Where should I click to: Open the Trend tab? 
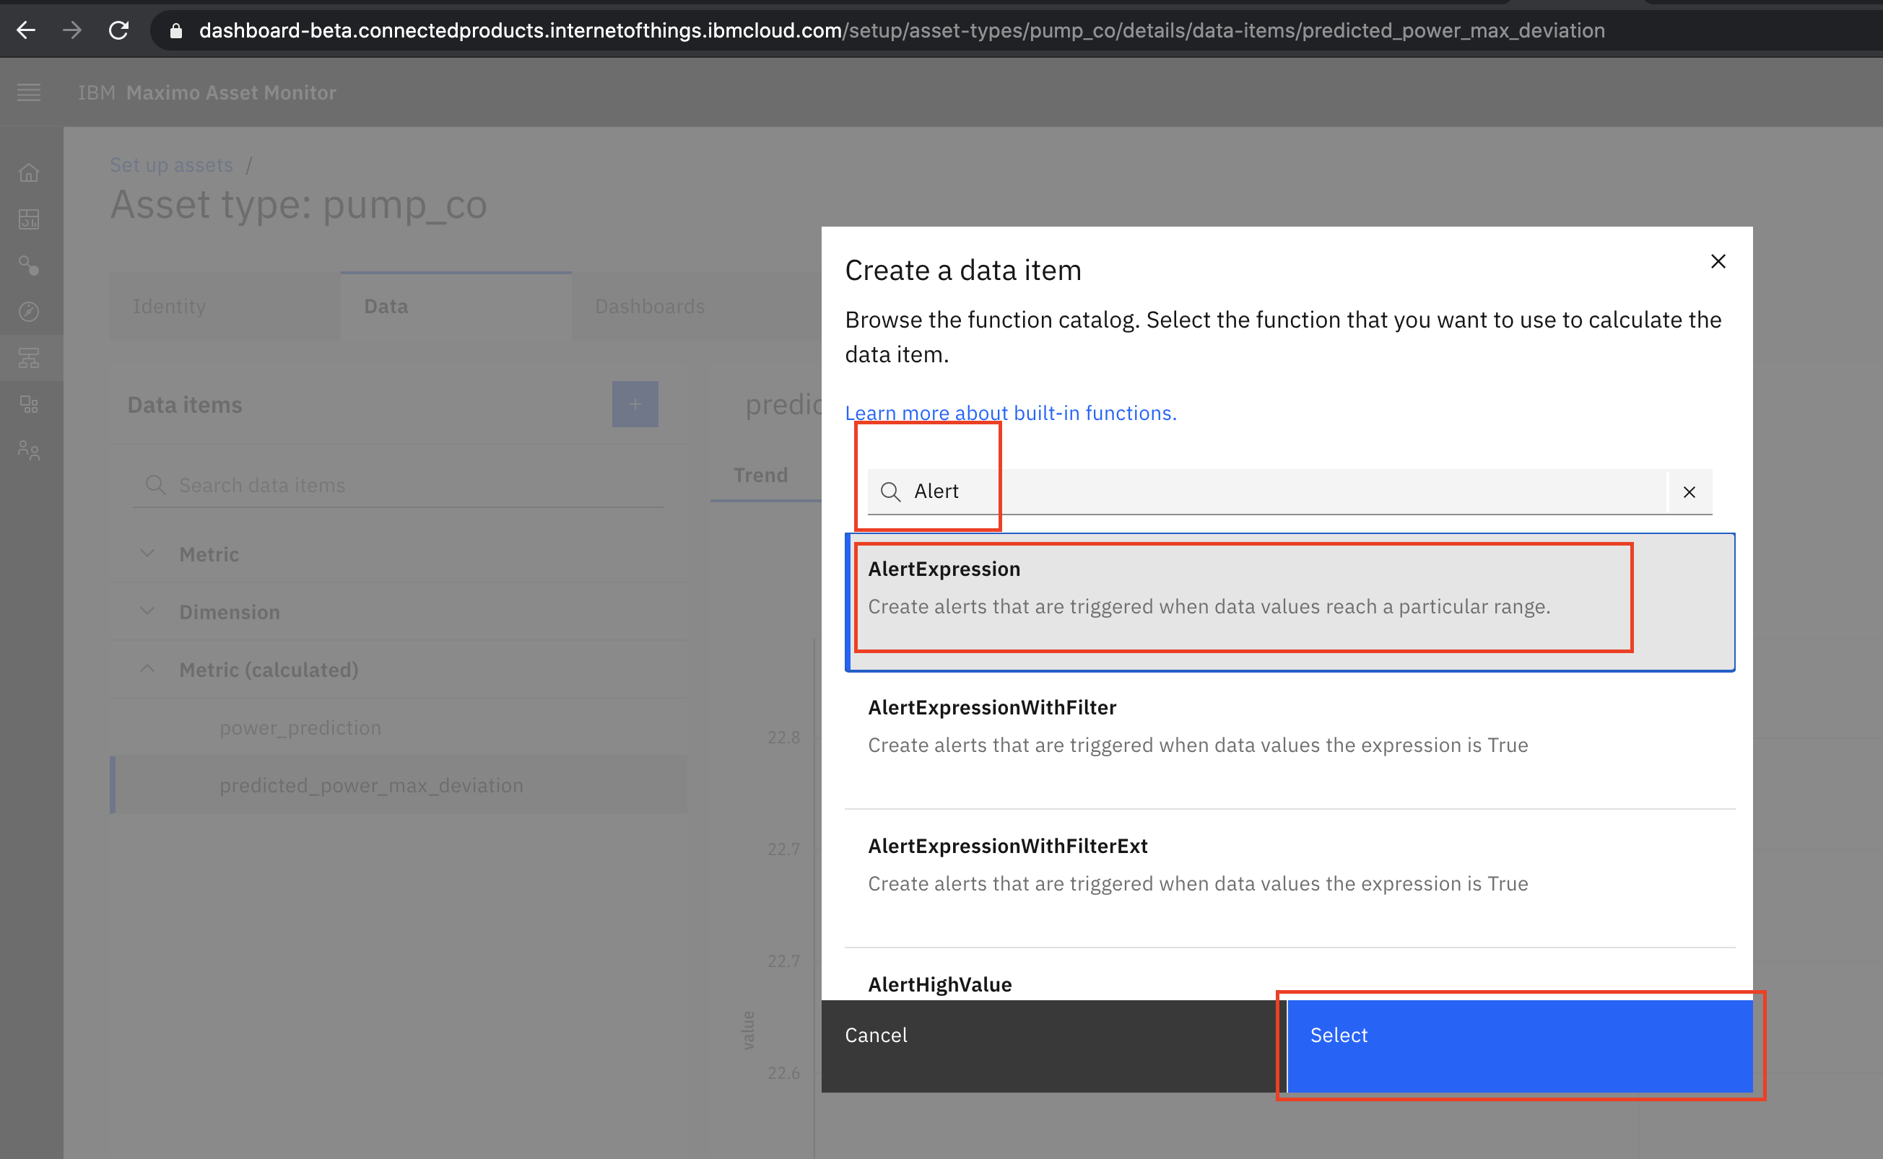pyautogui.click(x=760, y=476)
